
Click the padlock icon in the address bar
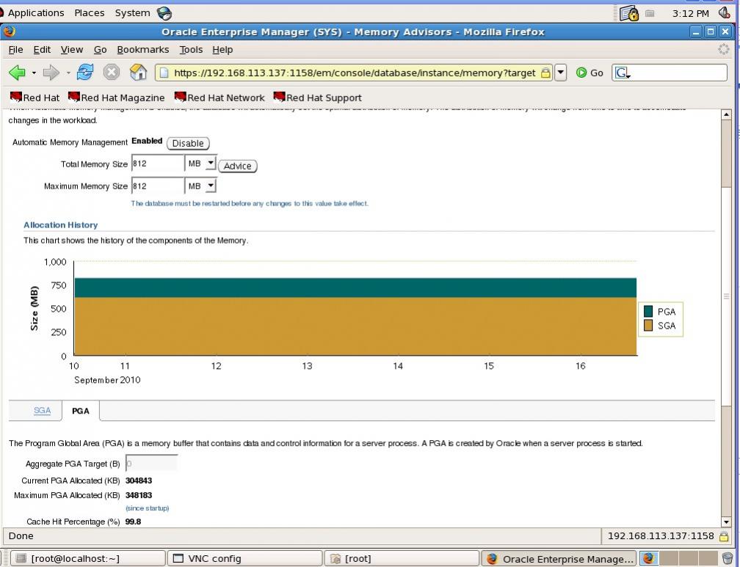pos(545,73)
